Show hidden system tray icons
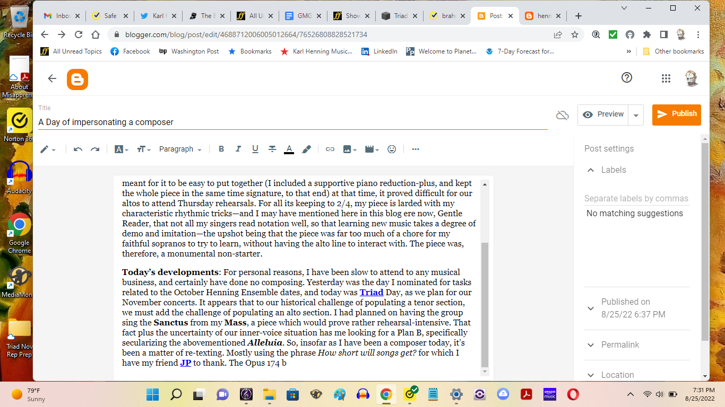The width and height of the screenshot is (725, 407). click(x=631, y=394)
